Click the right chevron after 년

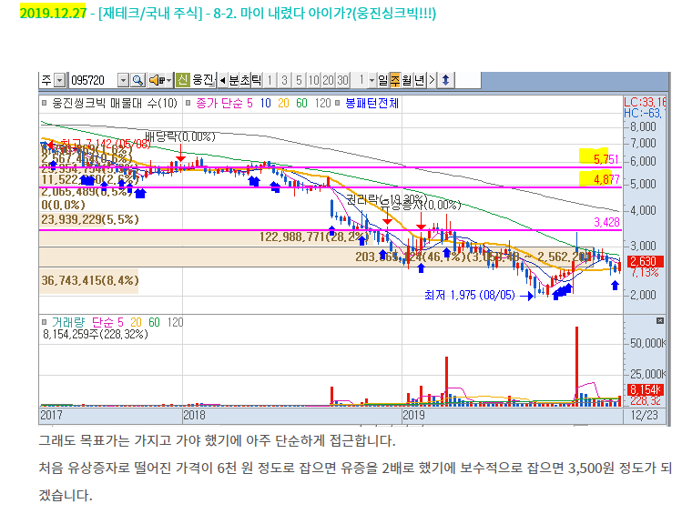tap(432, 80)
